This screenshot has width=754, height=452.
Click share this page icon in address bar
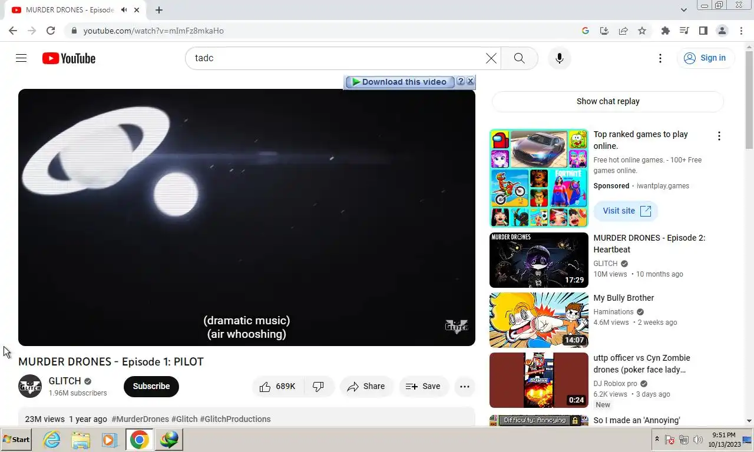pos(623,31)
